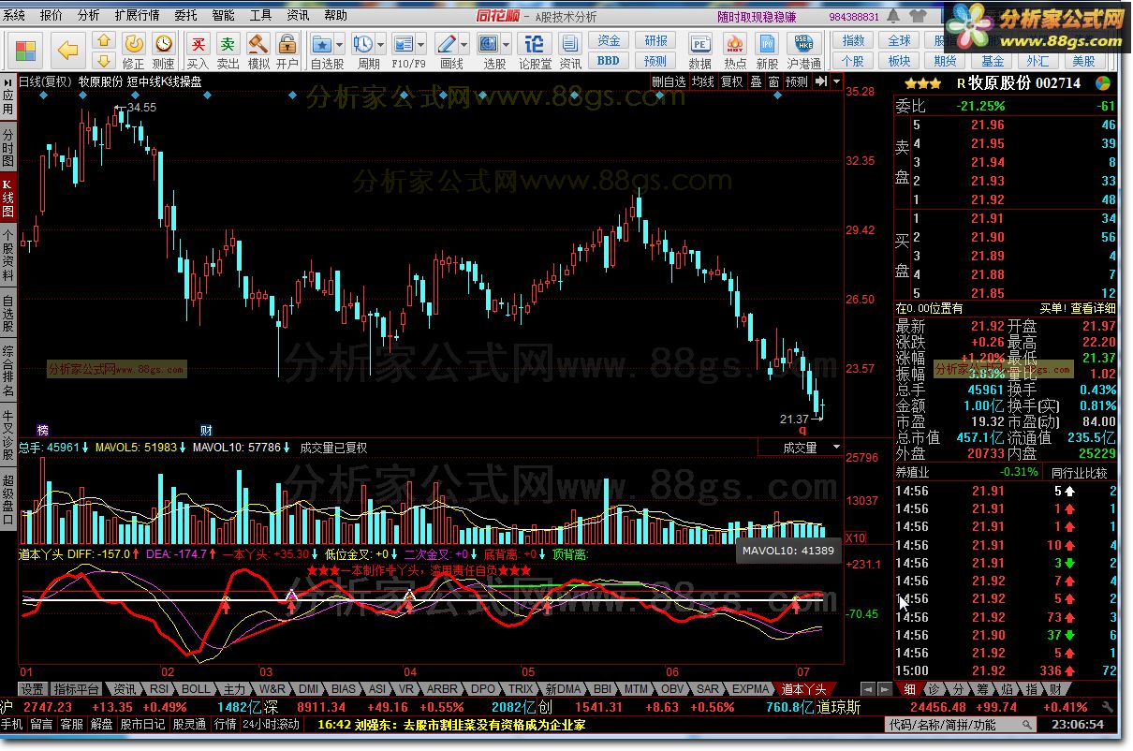Open the 沪港通 SSE HKE icon
Screen dimensions: 1133x751
[802, 45]
